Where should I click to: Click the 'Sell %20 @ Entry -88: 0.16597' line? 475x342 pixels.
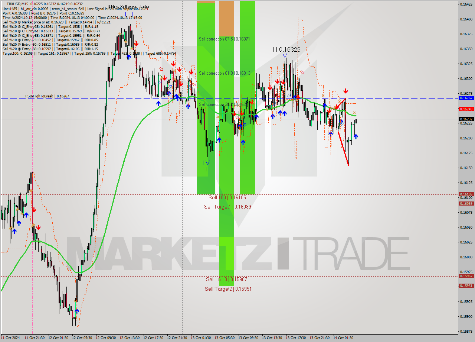(x=50, y=49)
